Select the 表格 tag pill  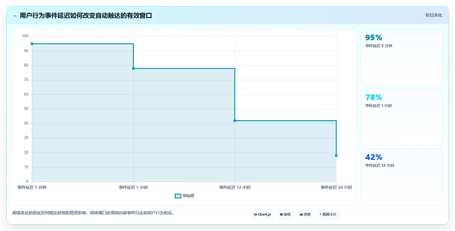[x=285, y=214]
